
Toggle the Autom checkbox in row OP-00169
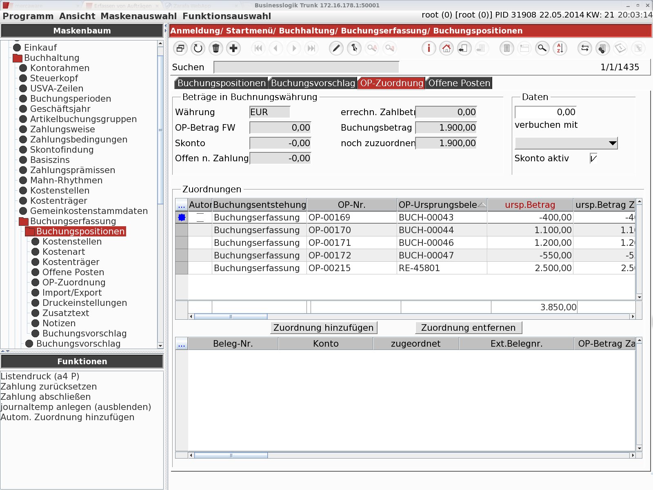point(200,218)
